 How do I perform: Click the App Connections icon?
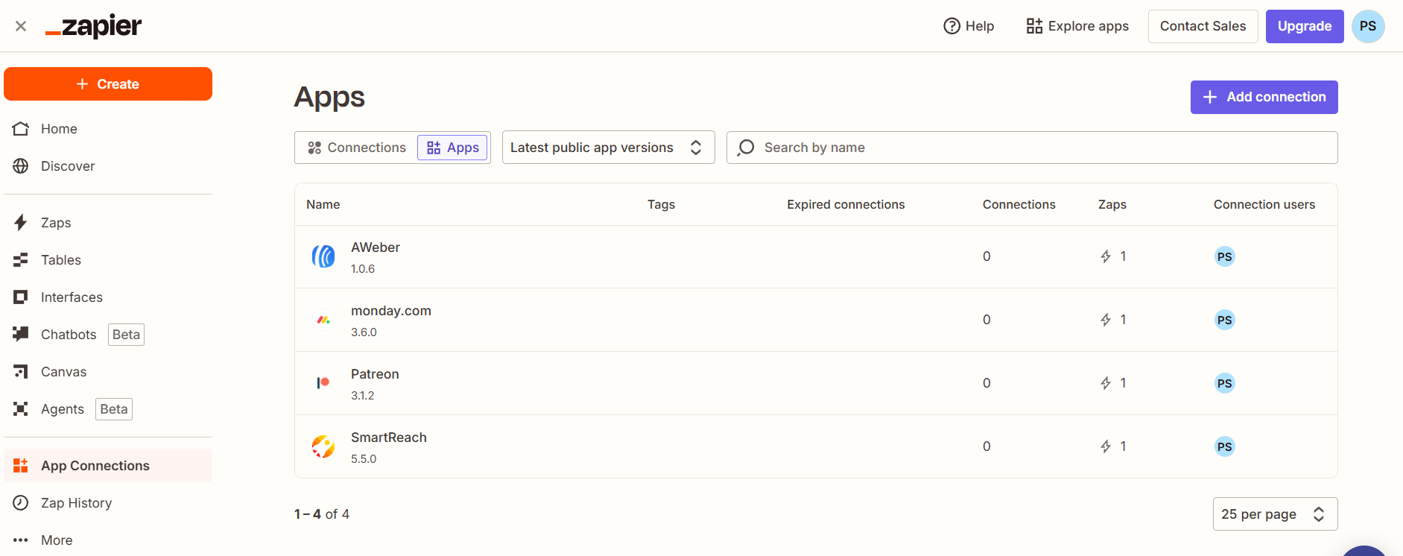[21, 466]
